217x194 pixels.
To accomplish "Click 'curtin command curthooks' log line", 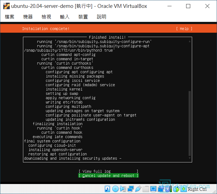I will click(x=67, y=68).
